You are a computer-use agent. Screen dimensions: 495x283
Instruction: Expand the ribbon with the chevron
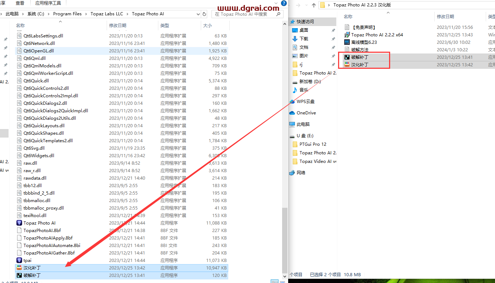tap(276, 3)
